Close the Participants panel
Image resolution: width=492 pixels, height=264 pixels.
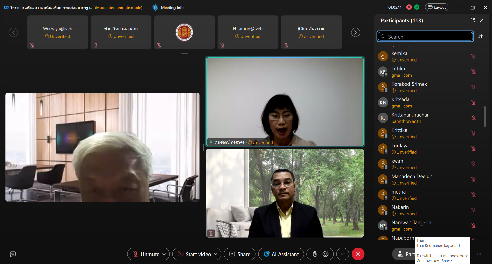point(482,20)
